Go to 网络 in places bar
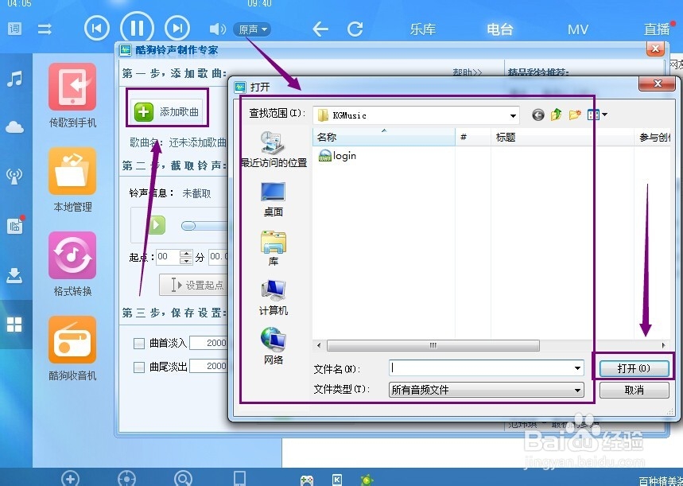 [273, 347]
